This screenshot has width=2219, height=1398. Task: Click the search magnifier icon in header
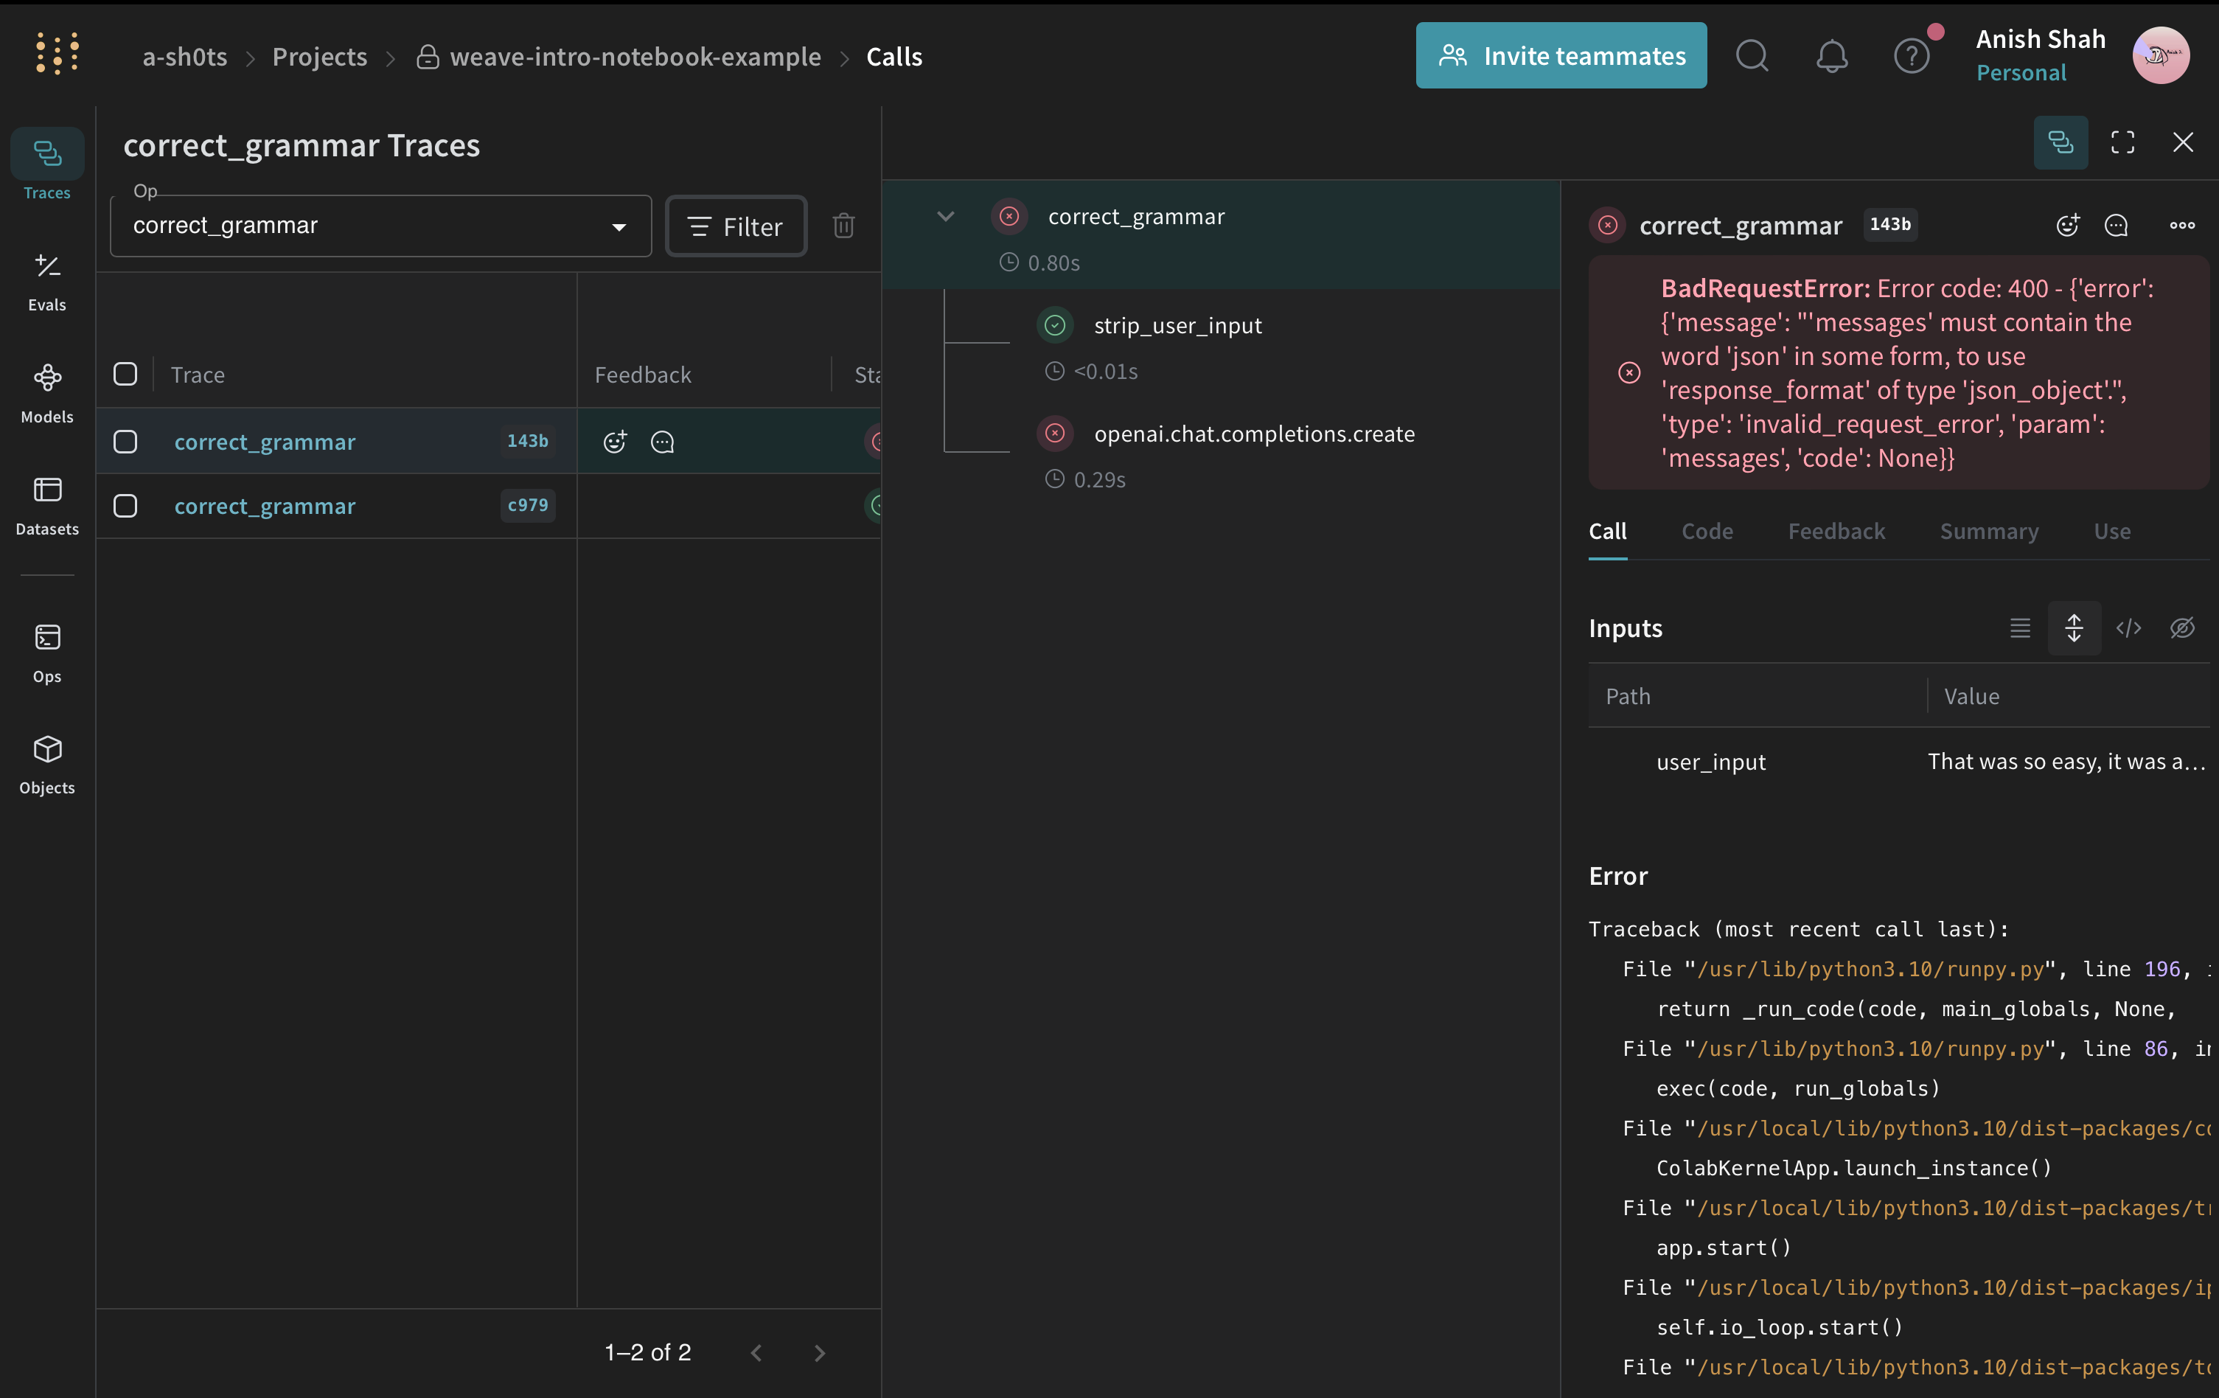tap(1752, 56)
